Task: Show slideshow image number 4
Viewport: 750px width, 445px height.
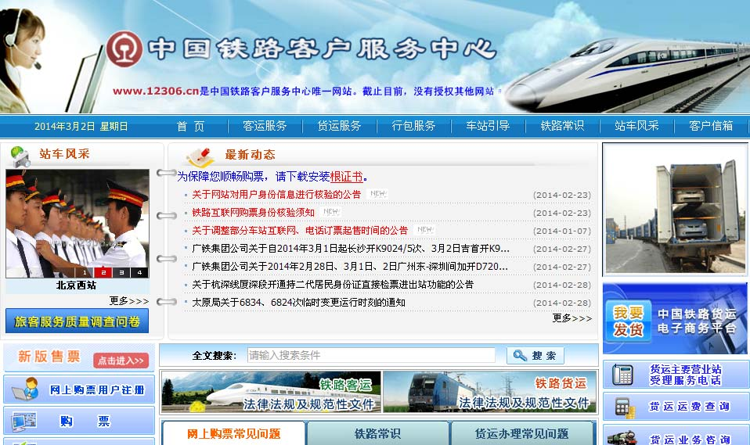Action: pos(139,272)
